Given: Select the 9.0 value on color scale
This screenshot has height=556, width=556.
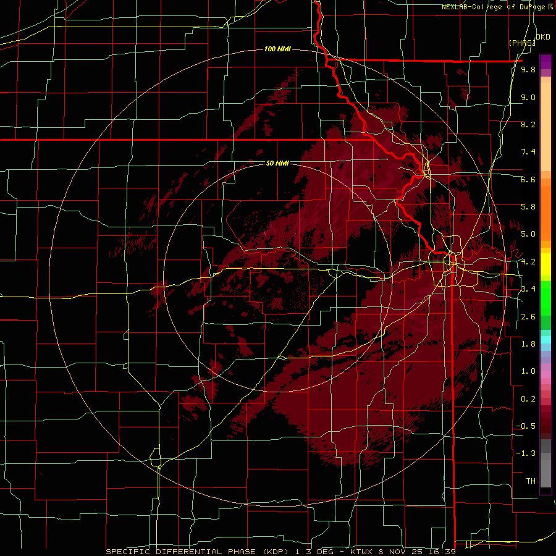Looking at the screenshot, I should pos(528,97).
